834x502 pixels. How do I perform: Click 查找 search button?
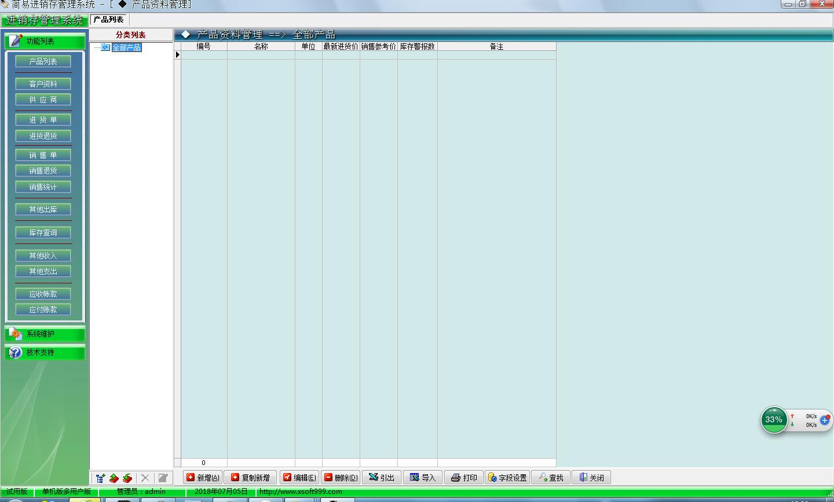[x=551, y=477]
